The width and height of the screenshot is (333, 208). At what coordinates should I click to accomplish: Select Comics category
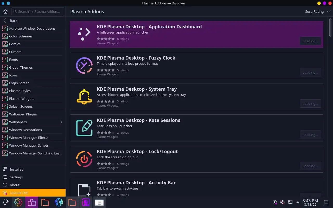pos(33,44)
